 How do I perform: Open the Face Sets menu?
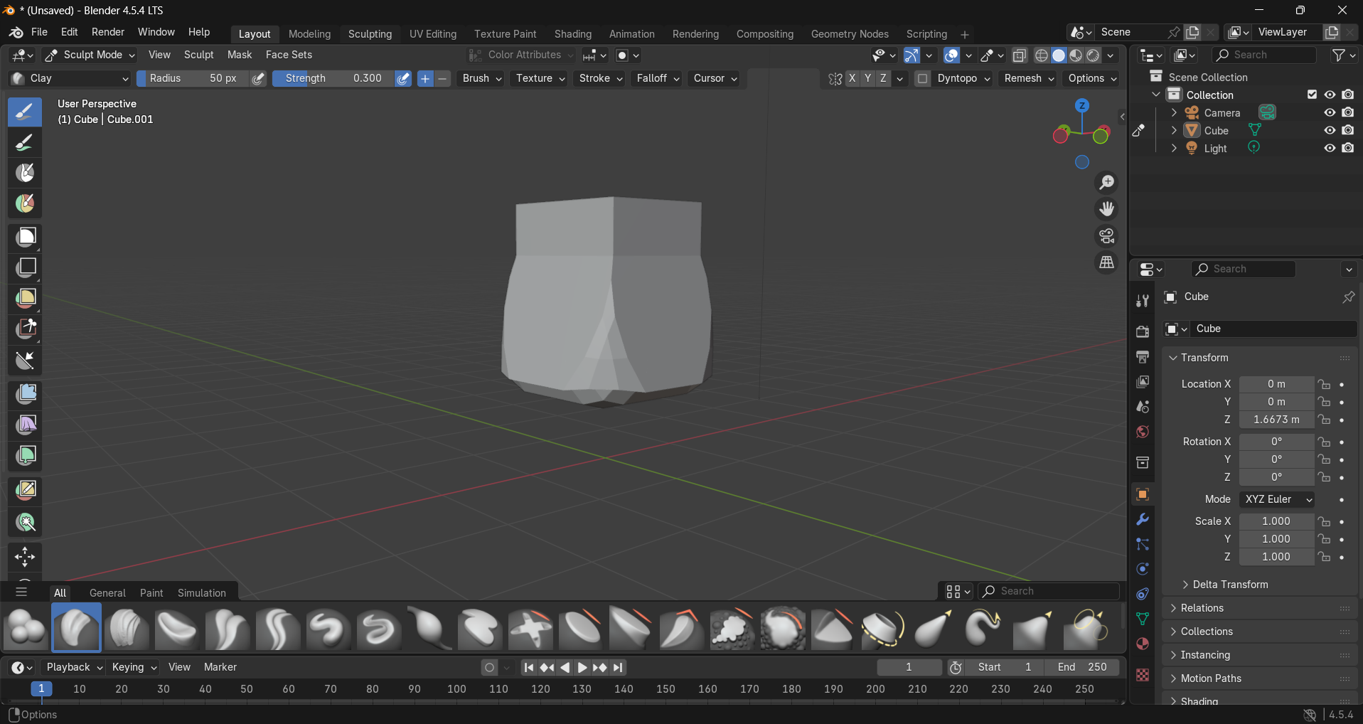pos(289,55)
